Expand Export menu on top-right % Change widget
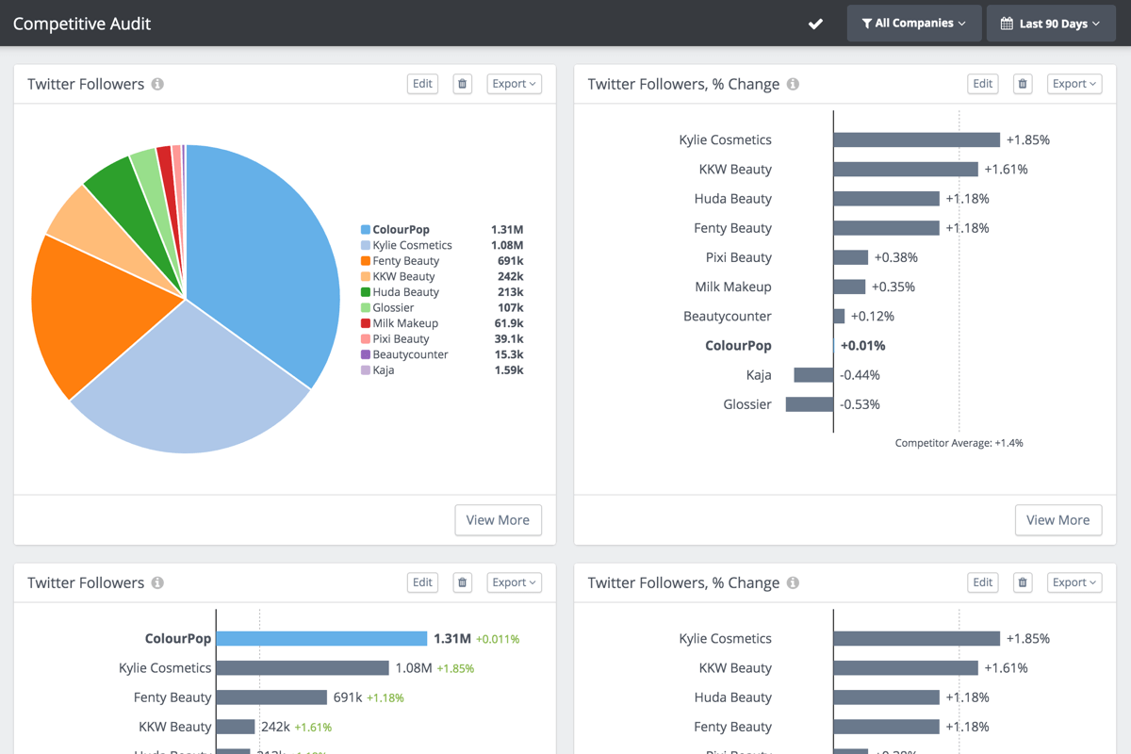Viewport: 1131px width, 754px height. click(1074, 84)
